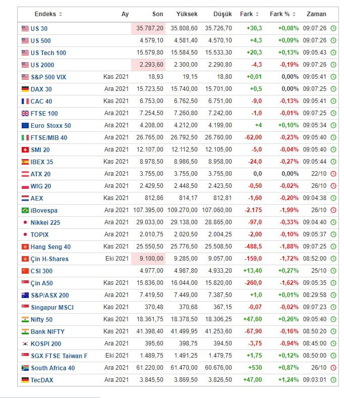The image size is (344, 398).
Task: Click the UK flag icon beside FTSE 100
Action: pyautogui.click(x=25, y=114)
